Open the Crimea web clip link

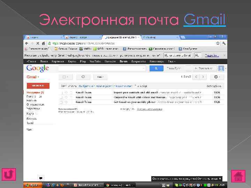(106, 86)
